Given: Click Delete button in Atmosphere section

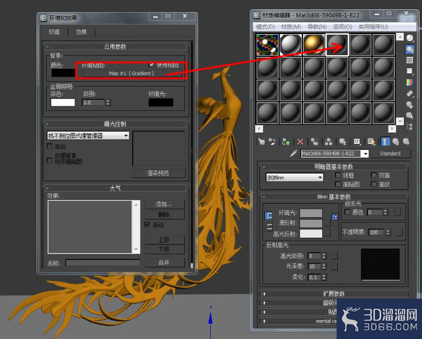Looking at the screenshot, I should coord(165,214).
